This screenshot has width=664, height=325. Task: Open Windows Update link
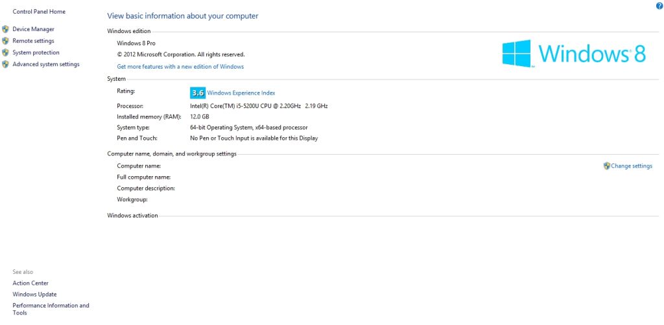point(34,295)
